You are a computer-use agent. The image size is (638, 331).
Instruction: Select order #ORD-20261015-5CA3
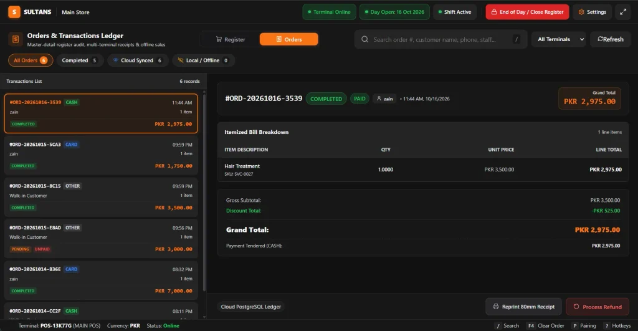[x=101, y=155]
